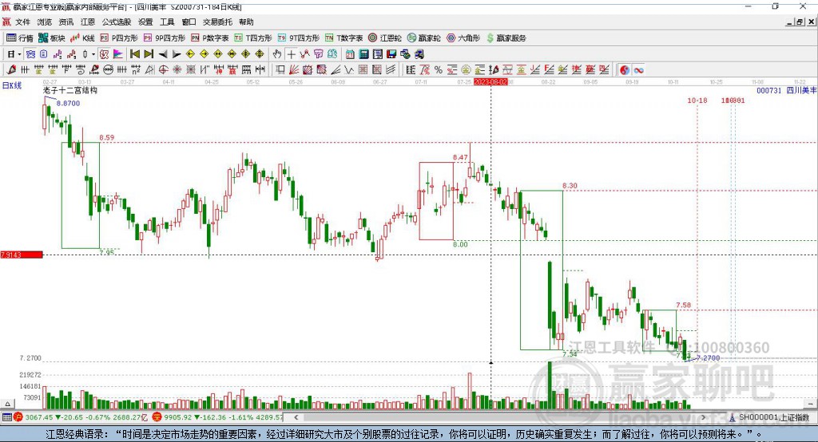Click the red 7.9143 price tag

pos(22,255)
